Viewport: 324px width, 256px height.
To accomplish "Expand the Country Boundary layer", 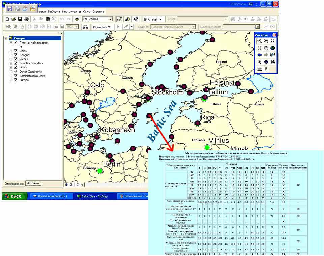I will click(11, 63).
